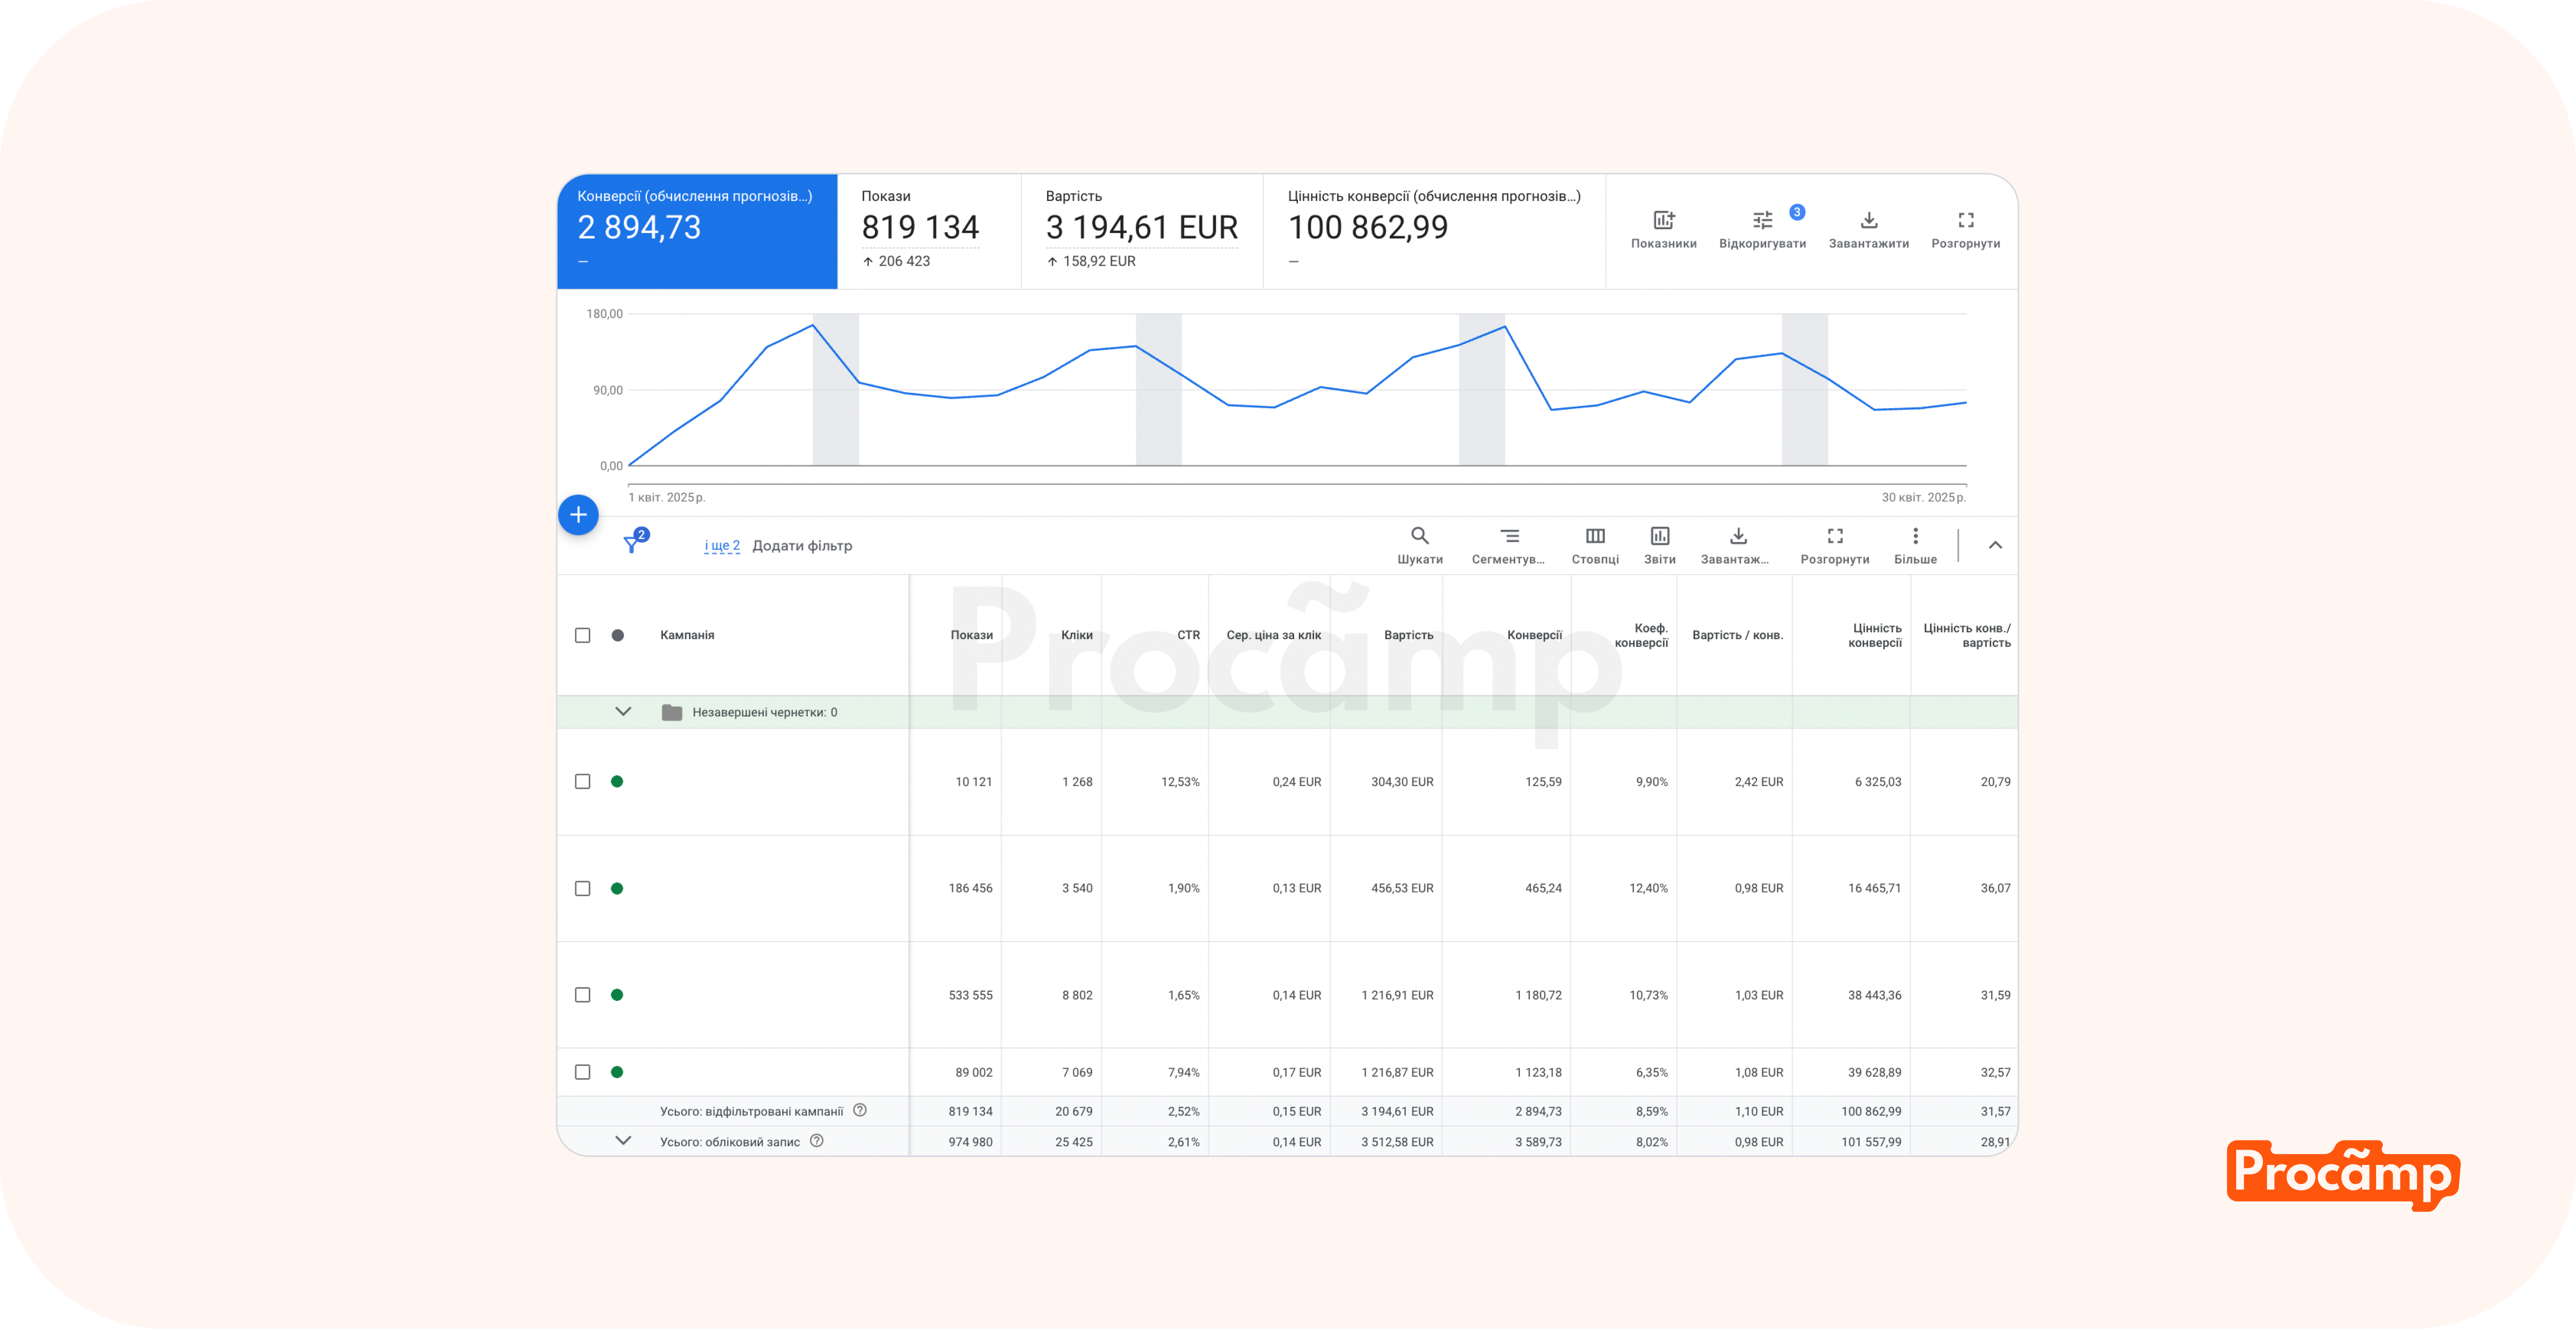This screenshot has height=1329, width=2576.
Task: Open the Сегментувати segment icon
Action: pyautogui.click(x=1509, y=537)
